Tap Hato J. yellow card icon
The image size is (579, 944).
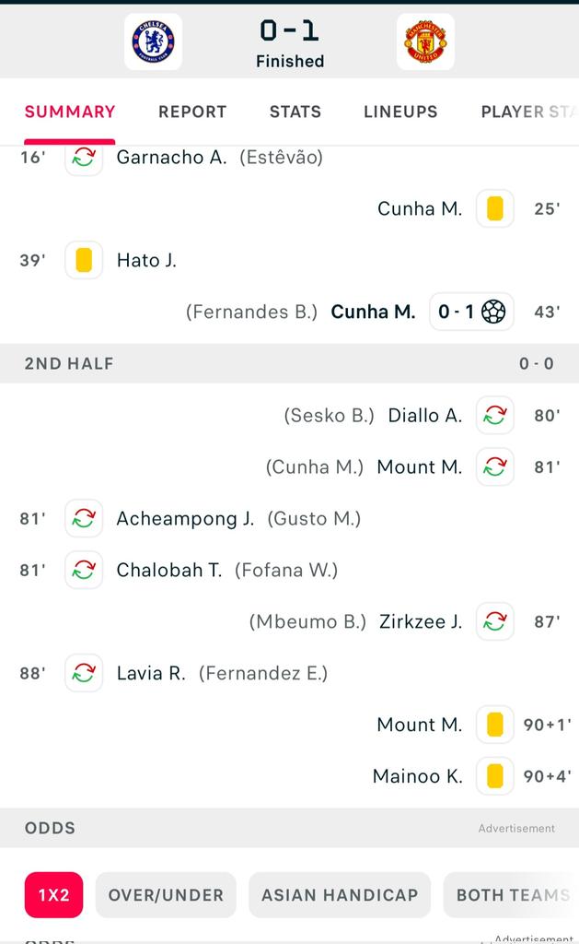pyautogui.click(x=84, y=260)
